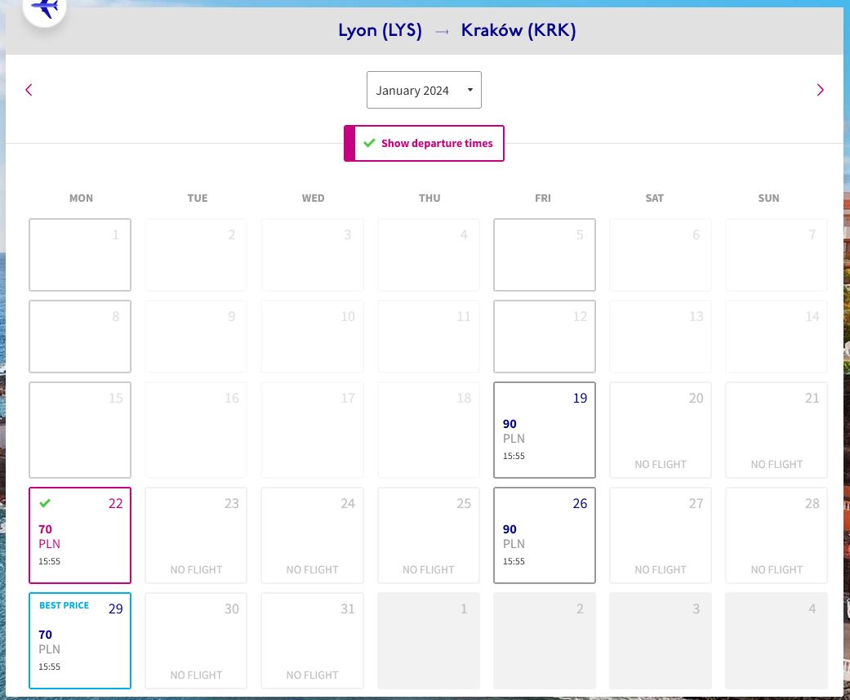This screenshot has height=700, width=850.
Task: Click the route arrow between cities
Action: point(442,32)
